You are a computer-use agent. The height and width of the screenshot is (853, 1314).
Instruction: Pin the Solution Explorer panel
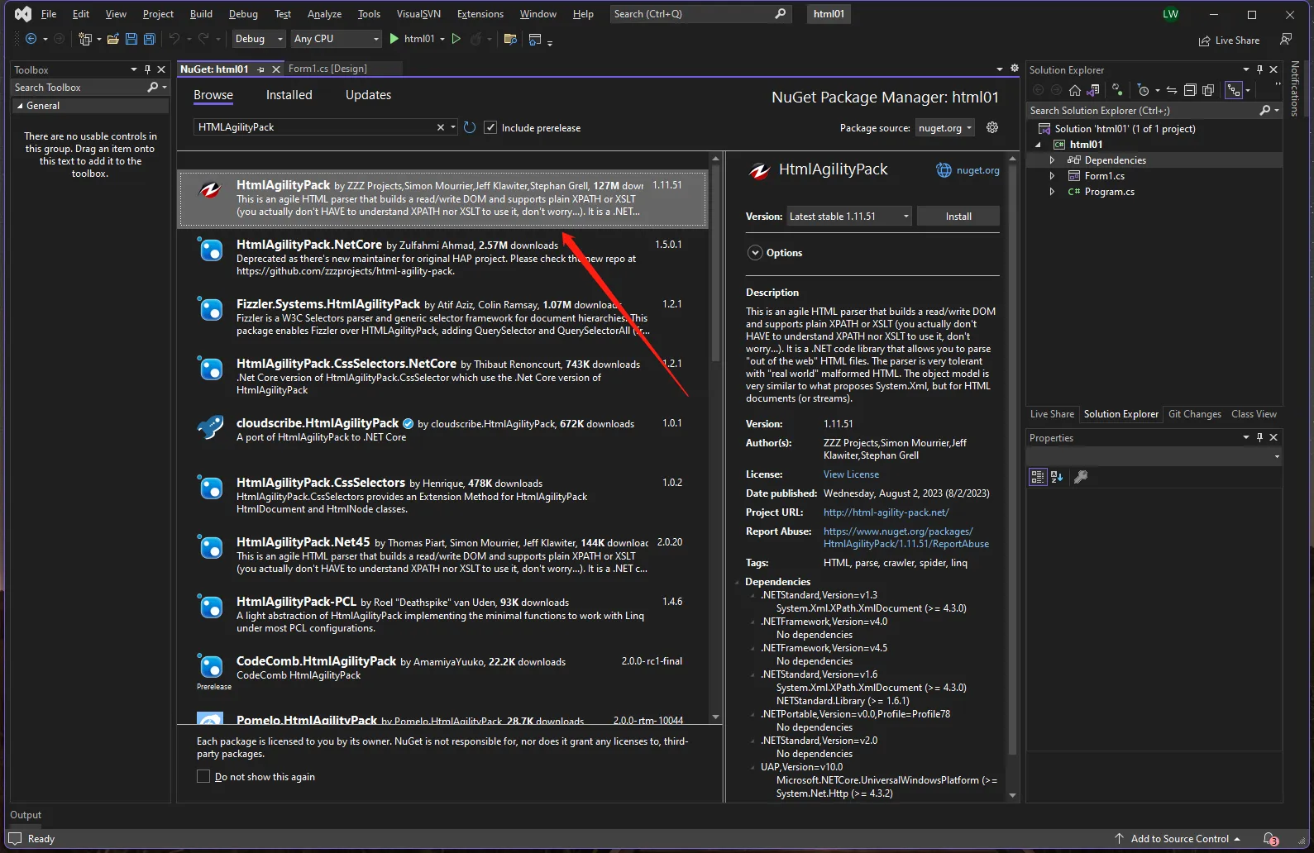tap(1259, 69)
